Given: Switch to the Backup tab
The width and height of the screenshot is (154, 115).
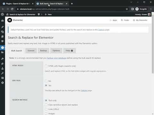Looking at the screenshot, I should (x=44, y=50).
